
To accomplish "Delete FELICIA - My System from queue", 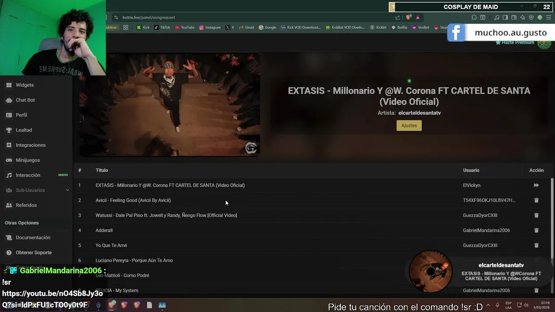I will tap(536, 290).
